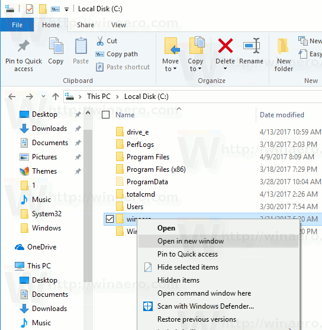This screenshot has width=322, height=330.
Task: Unpin Themes via its pin icon
Action: (x=78, y=171)
